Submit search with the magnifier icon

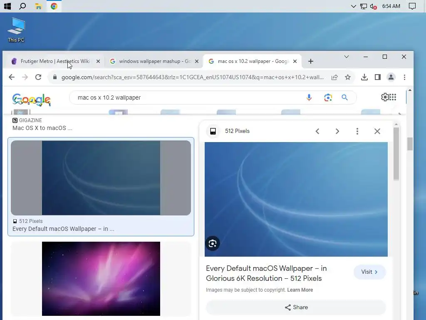344,97
